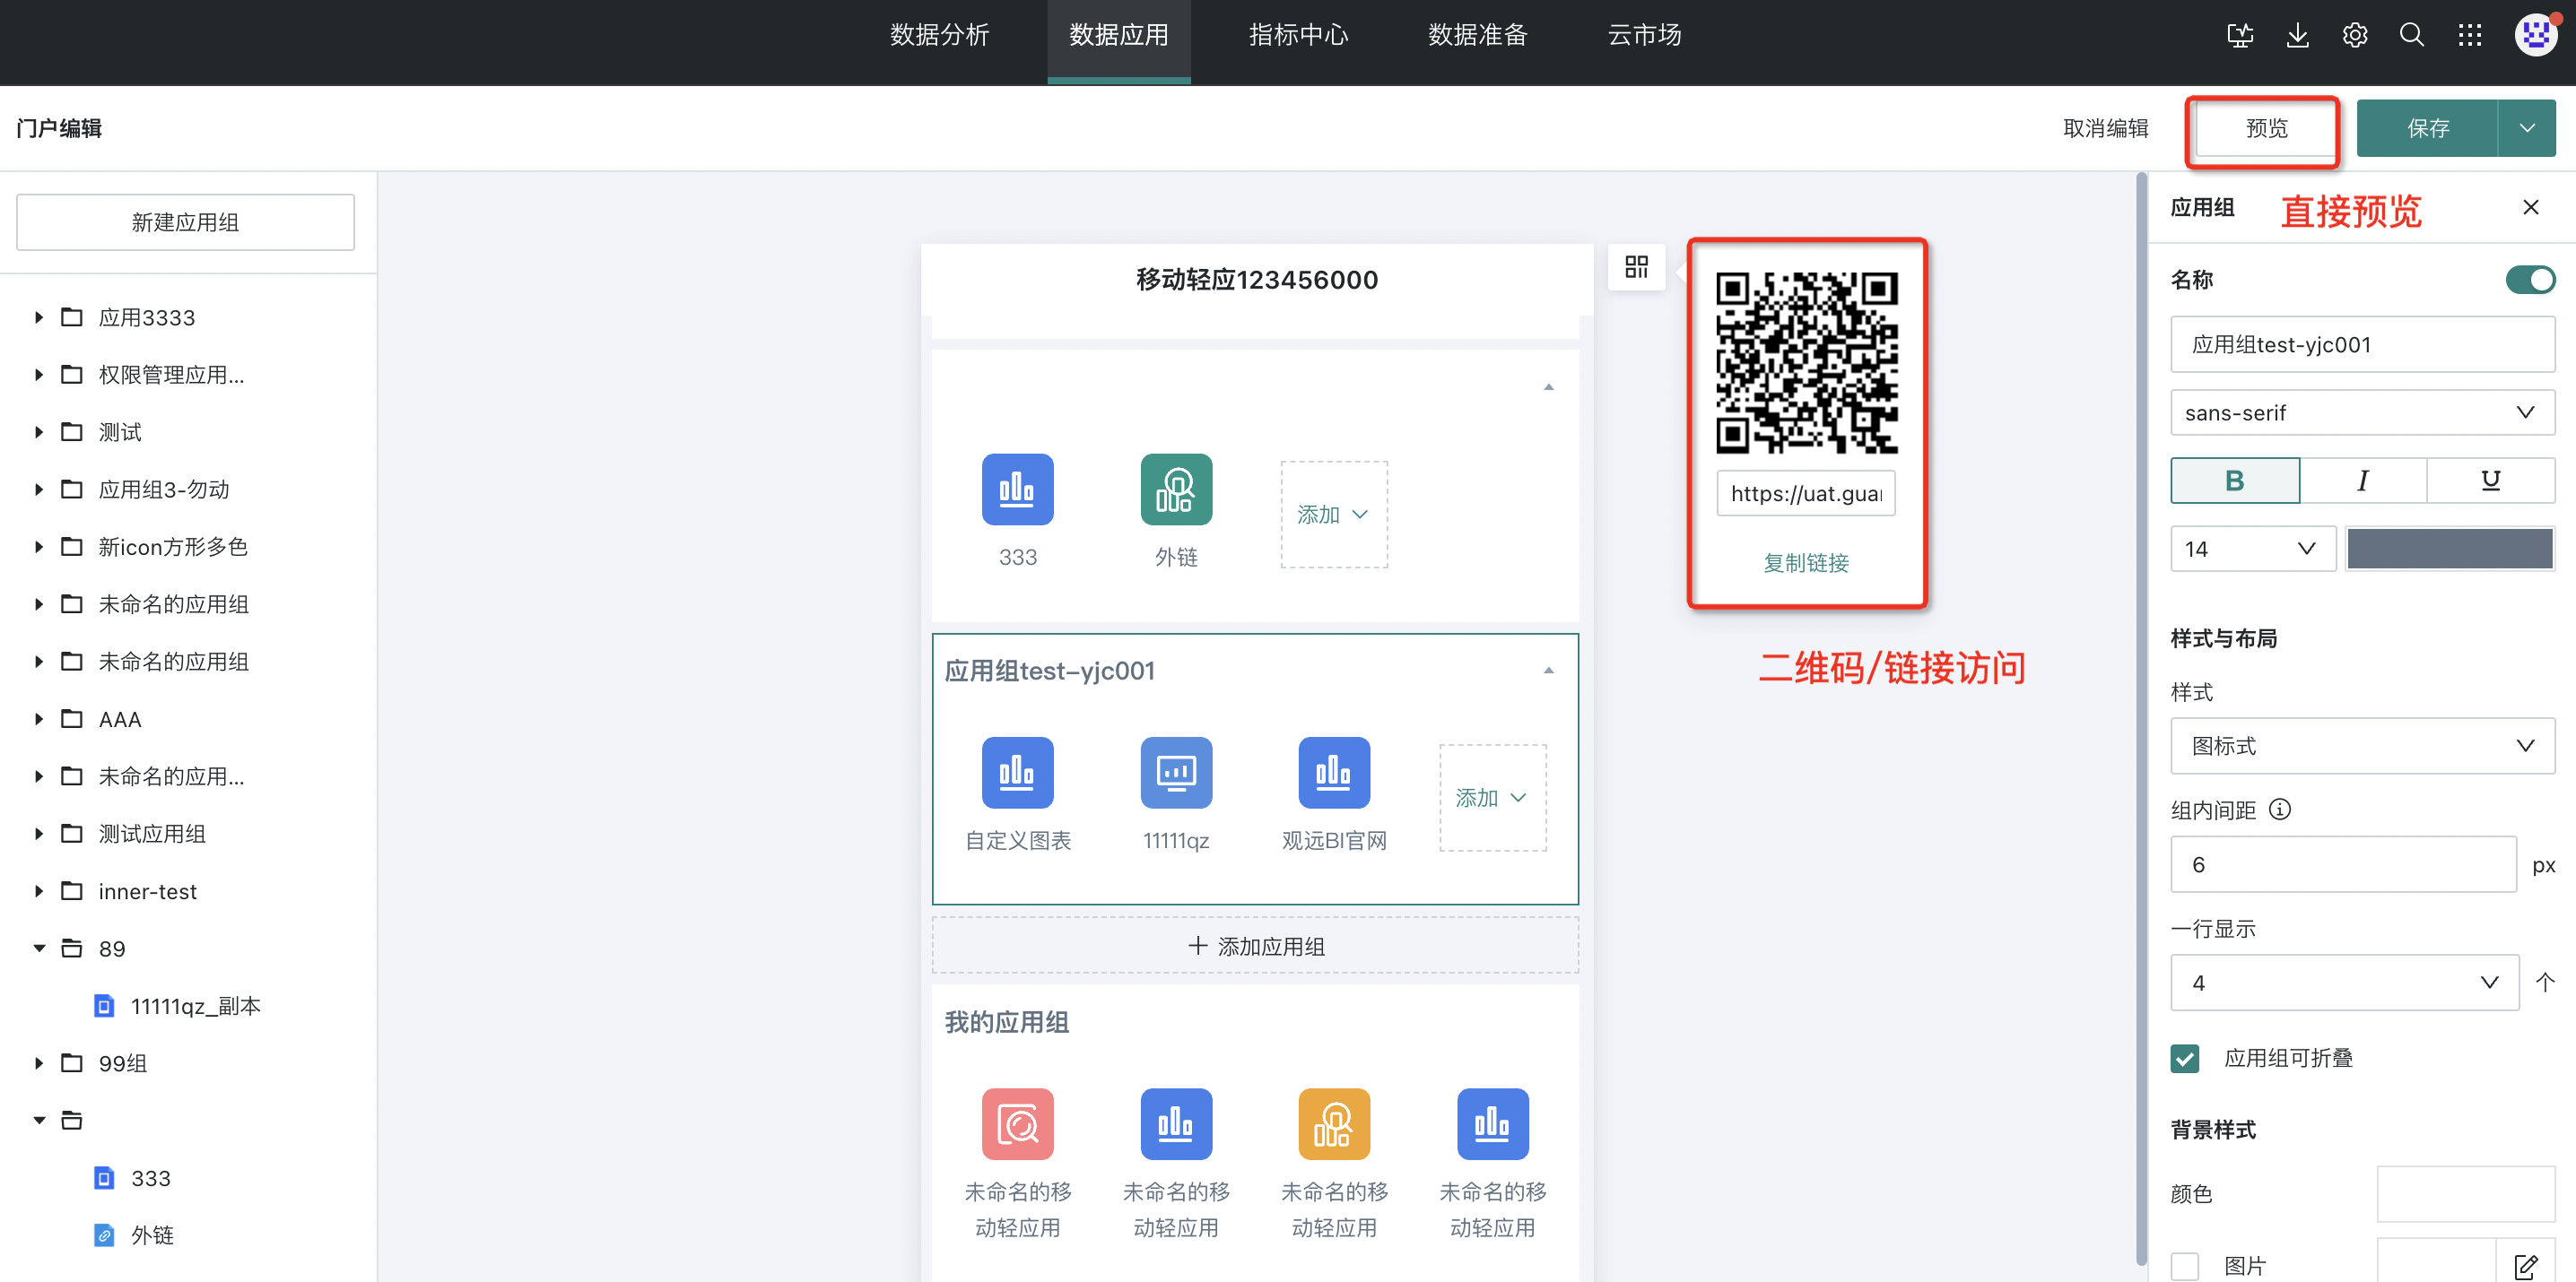
Task: Uncheck 应用组可折叠 checkbox
Action: pyautogui.click(x=2184, y=1058)
